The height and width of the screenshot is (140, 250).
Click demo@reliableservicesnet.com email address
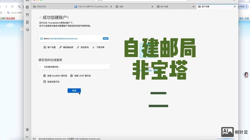pyautogui.click(x=64, y=39)
